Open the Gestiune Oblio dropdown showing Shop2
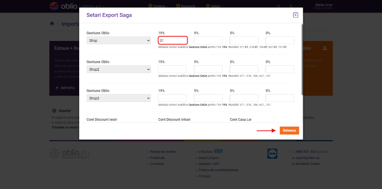Viewport: 382px width, 189px height. pos(119,69)
